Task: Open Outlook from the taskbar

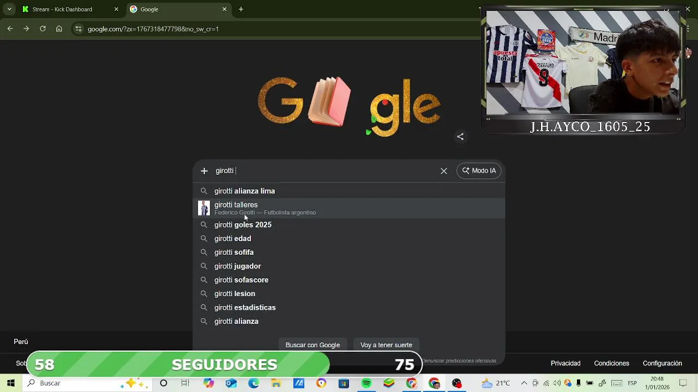Action: [x=231, y=383]
